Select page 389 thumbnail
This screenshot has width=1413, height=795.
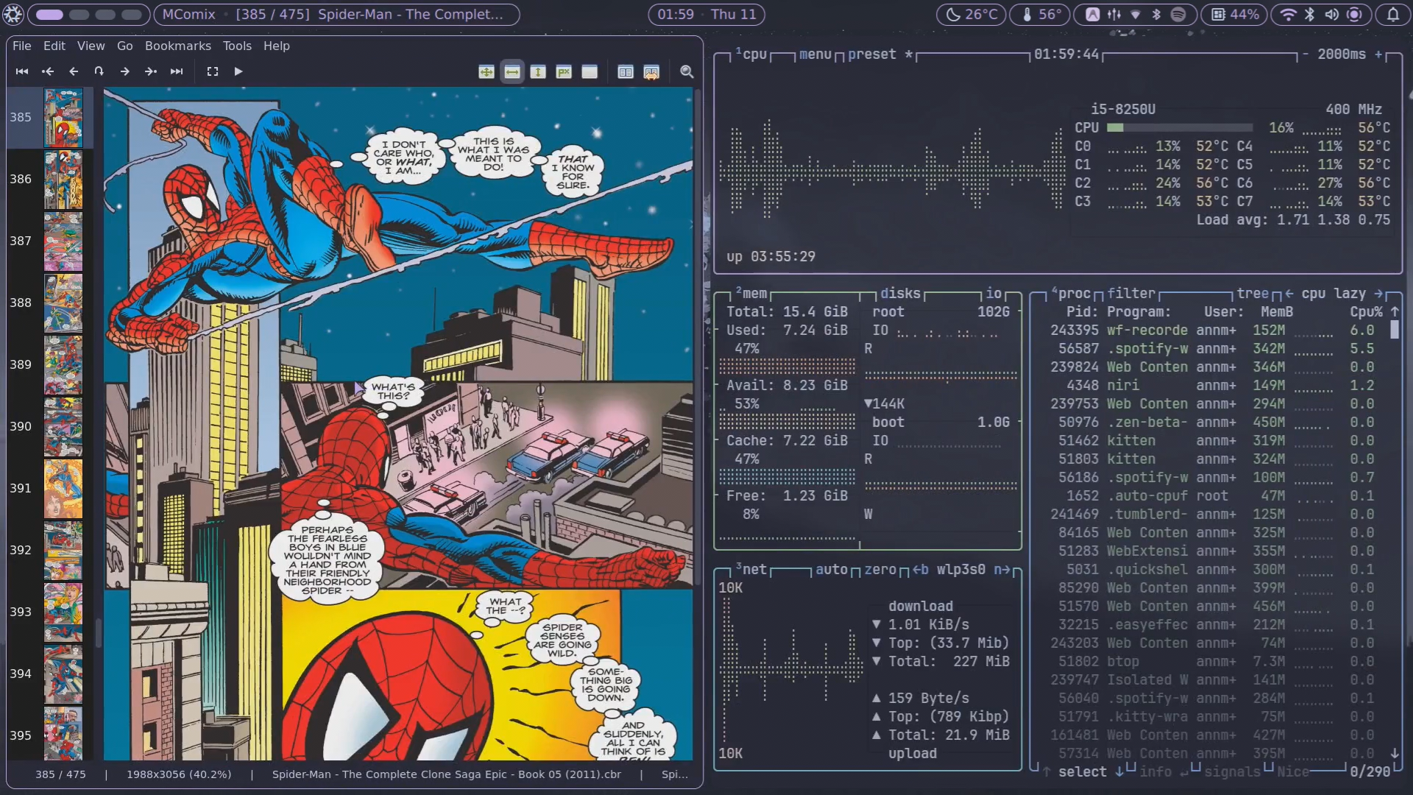[x=63, y=365]
